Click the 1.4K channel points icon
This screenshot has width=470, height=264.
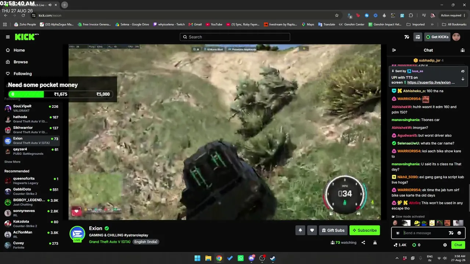click(400, 245)
